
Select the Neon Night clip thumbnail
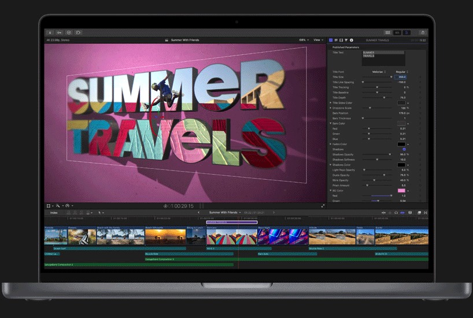click(272, 236)
